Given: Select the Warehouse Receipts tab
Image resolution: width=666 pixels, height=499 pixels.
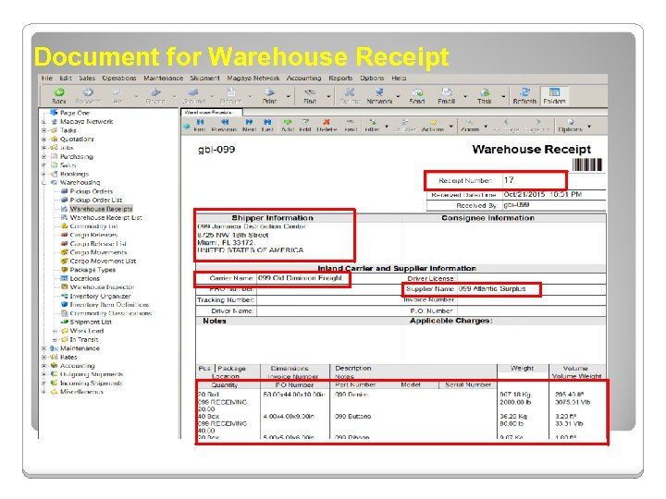Looking at the screenshot, I should [x=212, y=112].
